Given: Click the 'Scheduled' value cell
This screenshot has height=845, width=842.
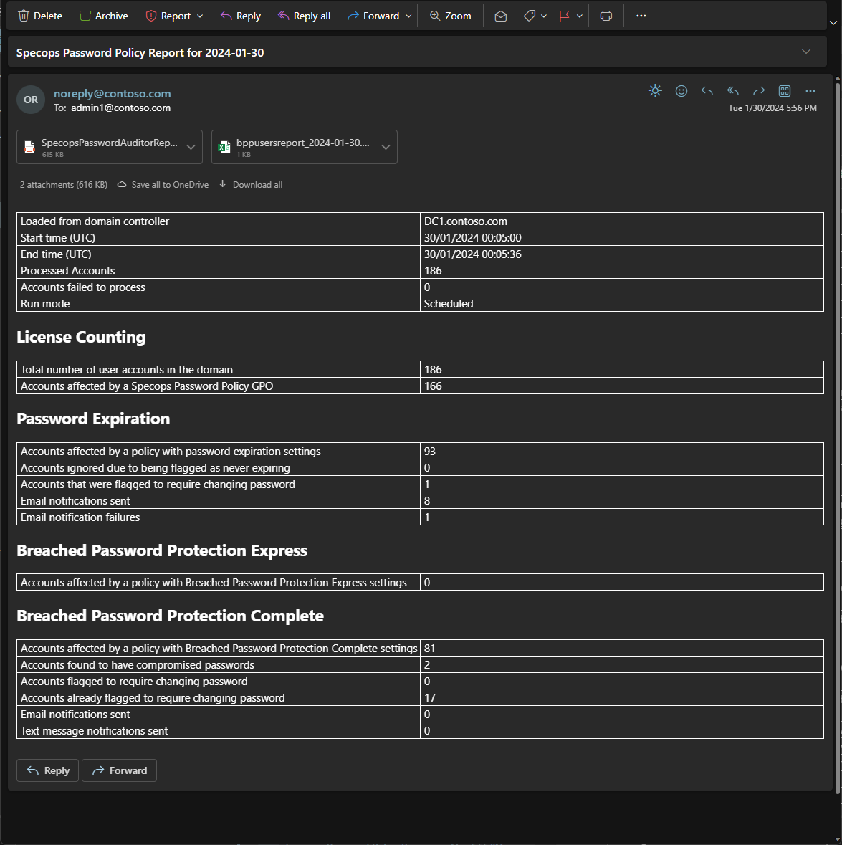Looking at the screenshot, I should click(x=622, y=303).
